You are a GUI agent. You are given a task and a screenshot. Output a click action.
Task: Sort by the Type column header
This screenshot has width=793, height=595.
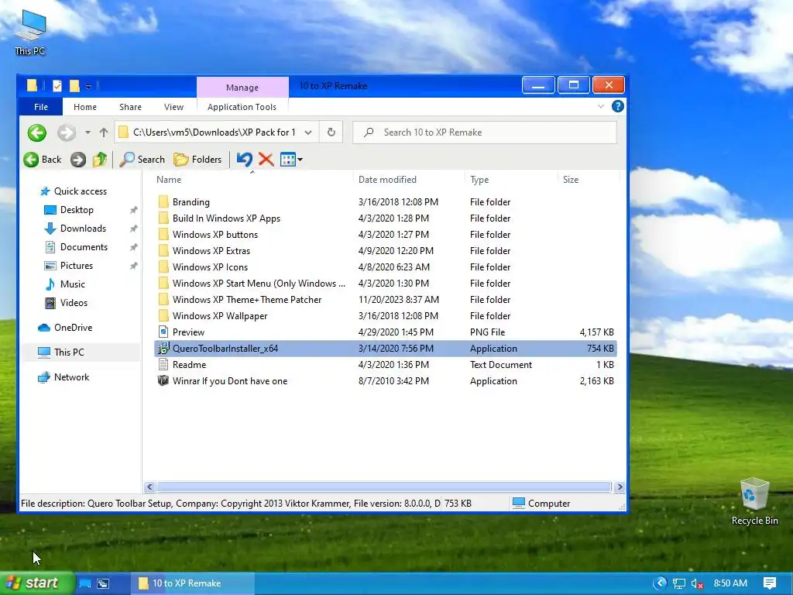pyautogui.click(x=479, y=180)
